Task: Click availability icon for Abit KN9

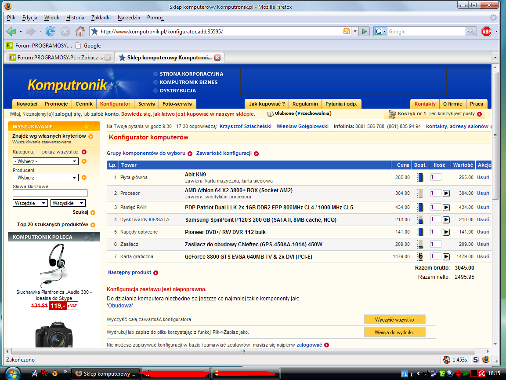Action: [x=420, y=177]
